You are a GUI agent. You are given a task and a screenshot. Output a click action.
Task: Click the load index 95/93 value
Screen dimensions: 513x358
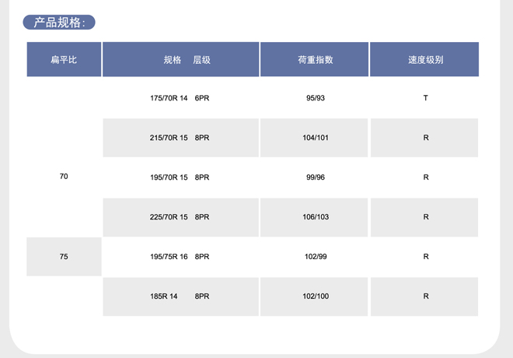point(315,98)
